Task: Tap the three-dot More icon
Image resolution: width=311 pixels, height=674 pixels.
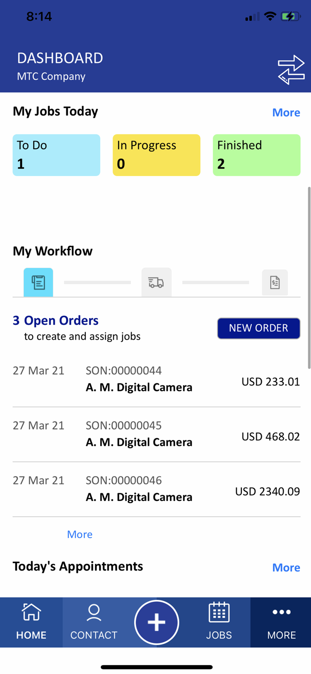Action: [x=281, y=612]
